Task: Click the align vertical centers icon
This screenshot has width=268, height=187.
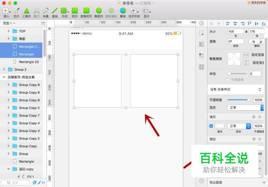Action: [x=256, y=23]
